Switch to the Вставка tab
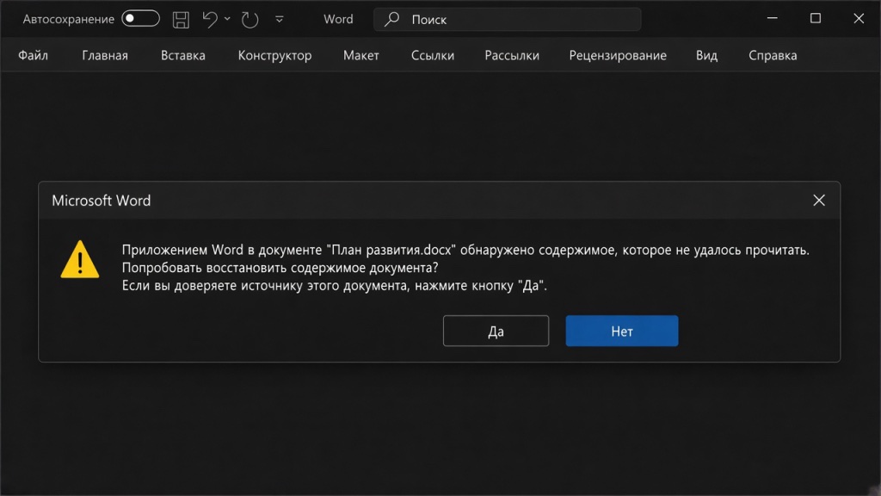 pyautogui.click(x=183, y=55)
